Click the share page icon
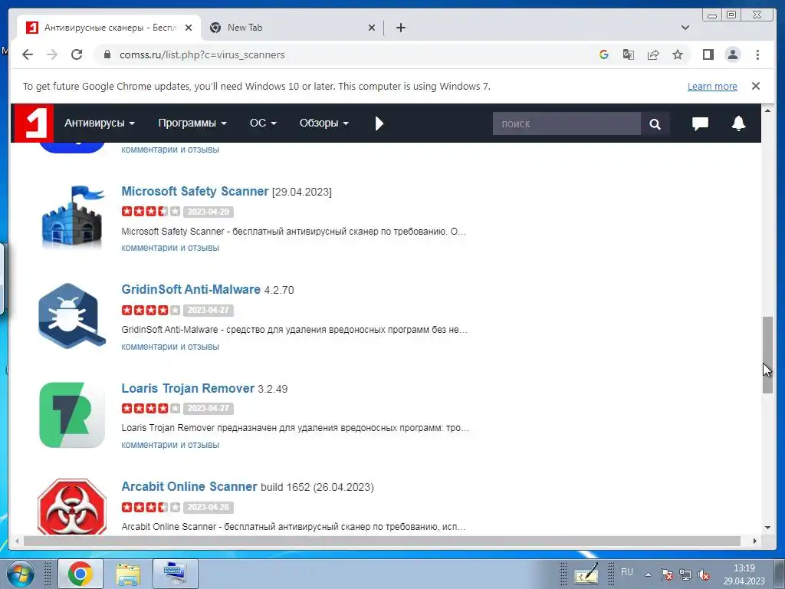785x589 pixels. pos(653,54)
